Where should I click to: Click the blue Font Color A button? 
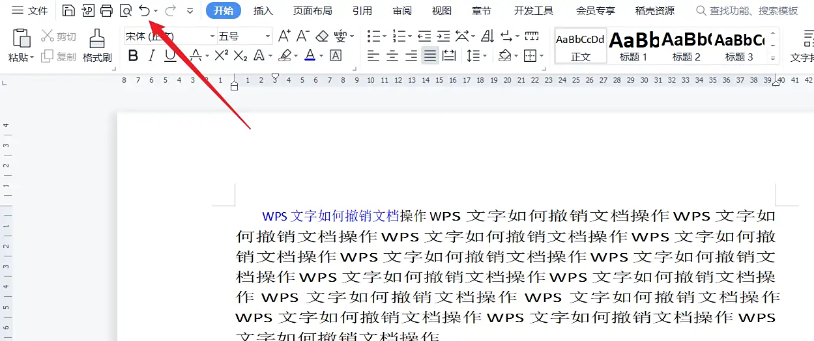click(x=310, y=56)
